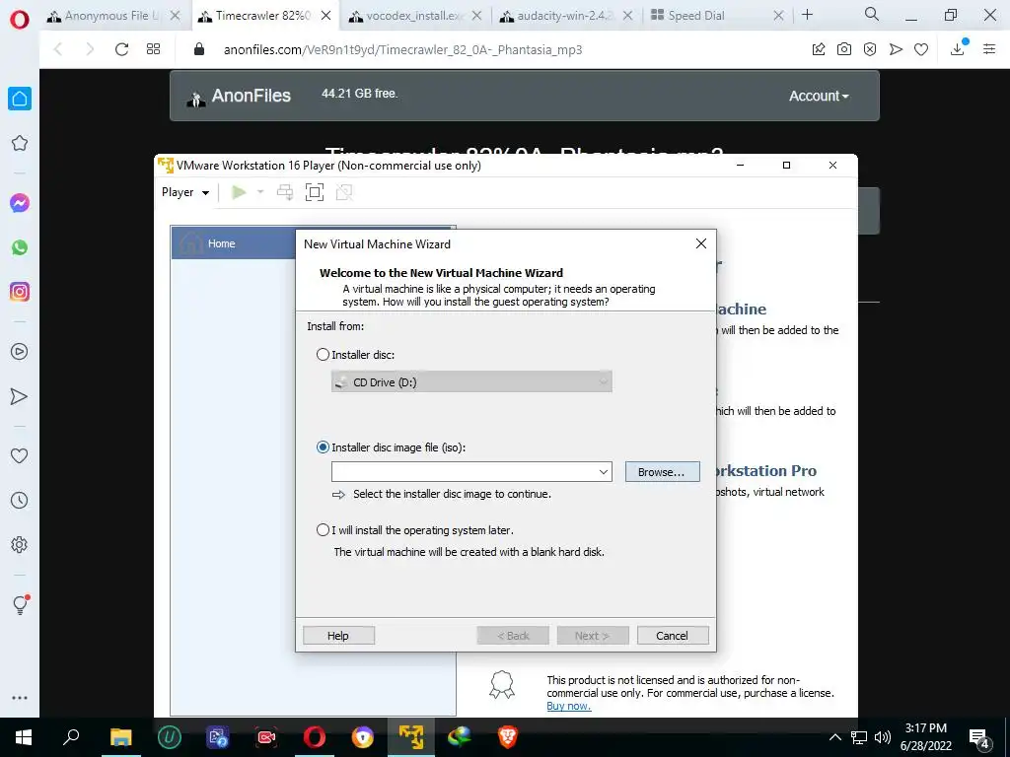Viewport: 1010px width, 757px height.
Task: Open the Player menu in VMware
Action: (x=184, y=192)
